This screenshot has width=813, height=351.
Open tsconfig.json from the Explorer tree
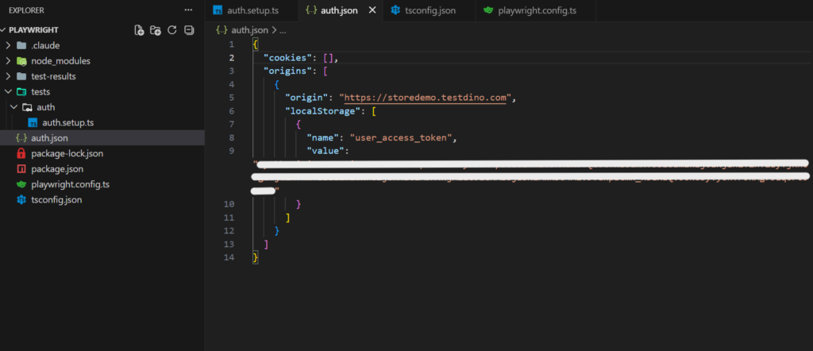[x=56, y=200]
